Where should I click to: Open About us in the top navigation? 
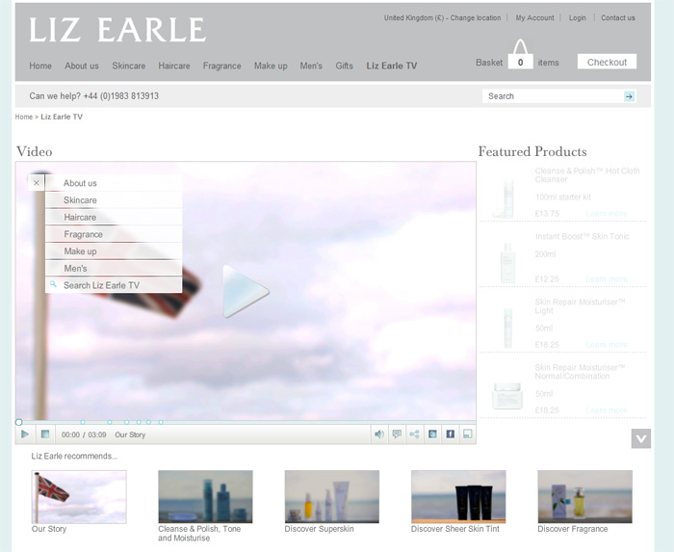tap(82, 66)
